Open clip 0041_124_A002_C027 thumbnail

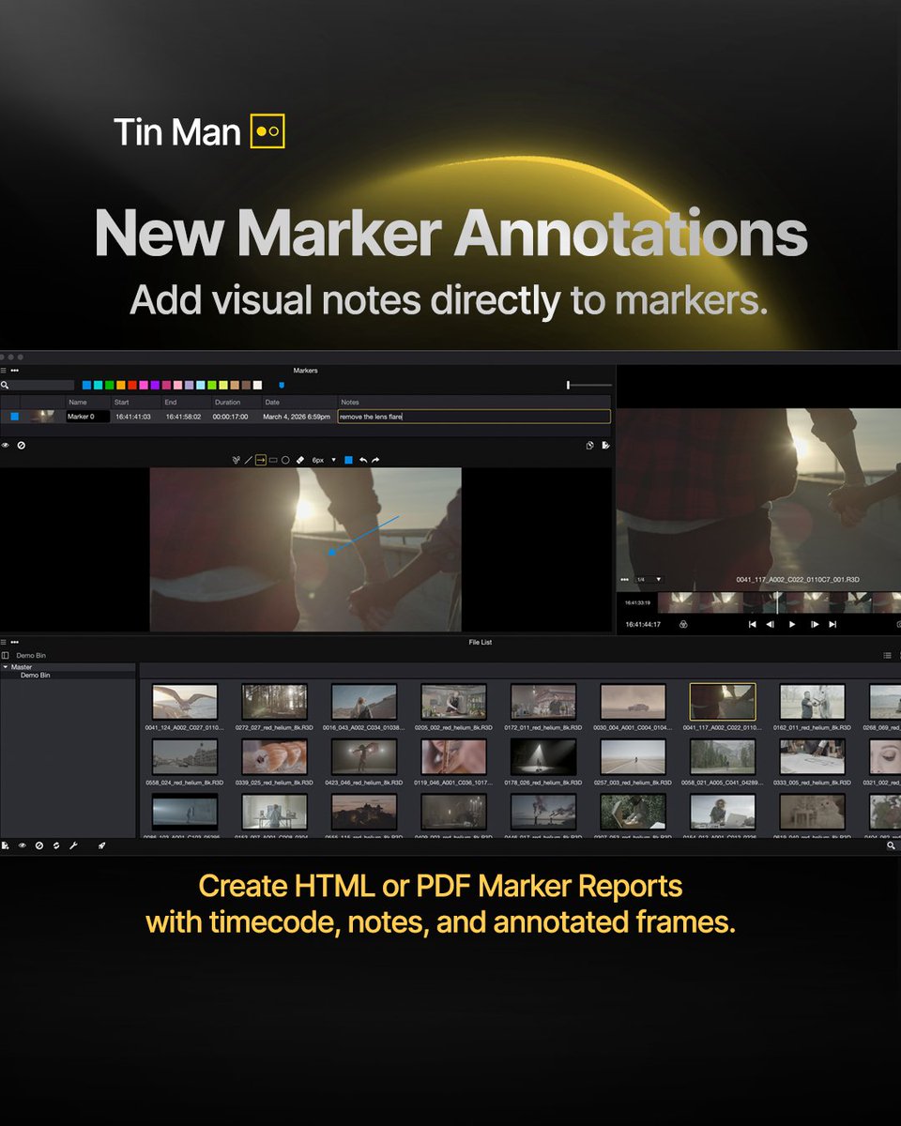click(x=185, y=701)
